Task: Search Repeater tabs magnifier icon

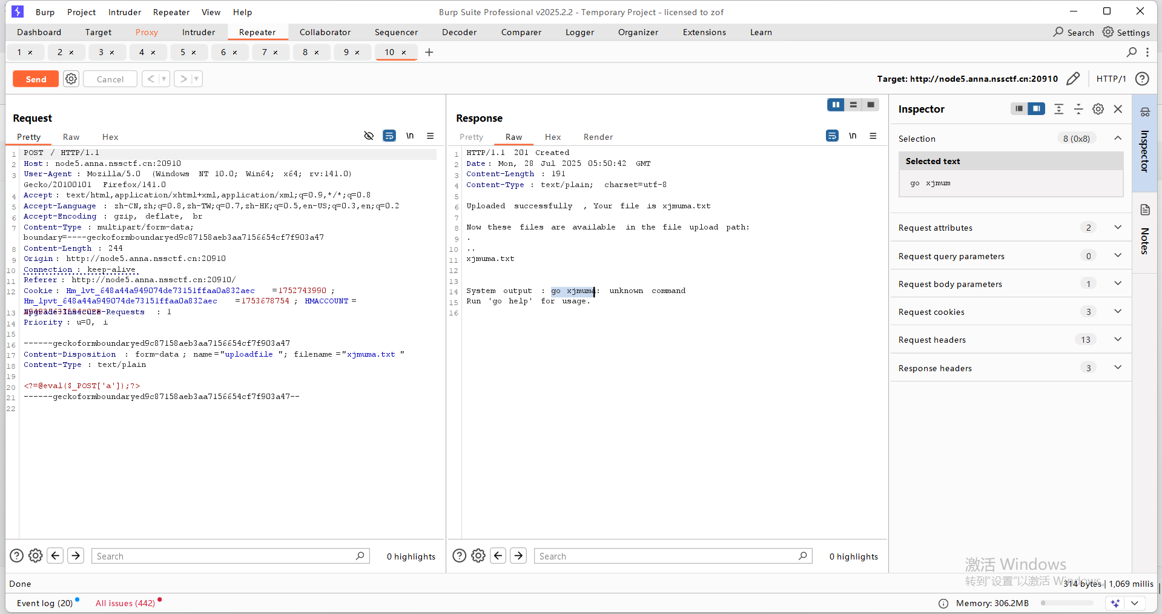Action: click(1132, 52)
